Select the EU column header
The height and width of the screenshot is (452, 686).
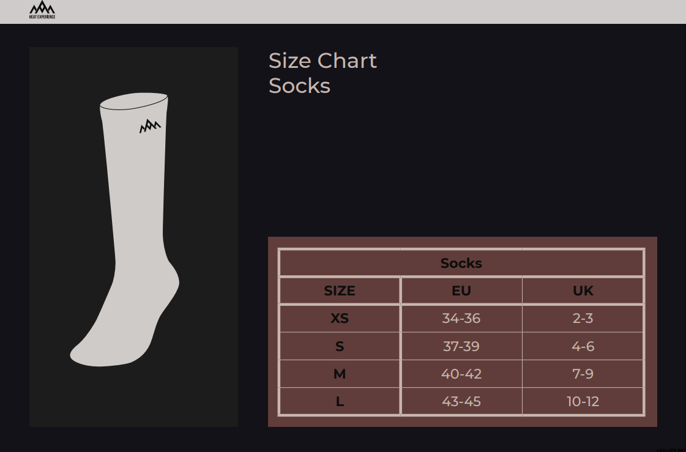(461, 291)
